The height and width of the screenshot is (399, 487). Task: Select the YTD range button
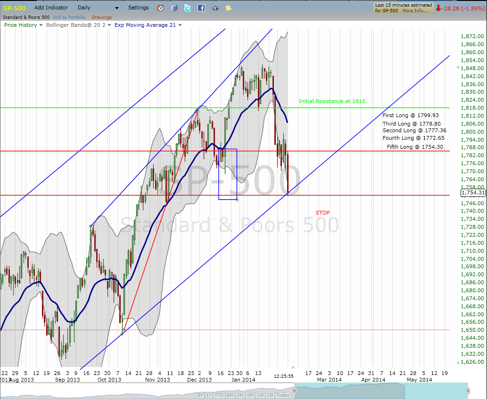219,395
